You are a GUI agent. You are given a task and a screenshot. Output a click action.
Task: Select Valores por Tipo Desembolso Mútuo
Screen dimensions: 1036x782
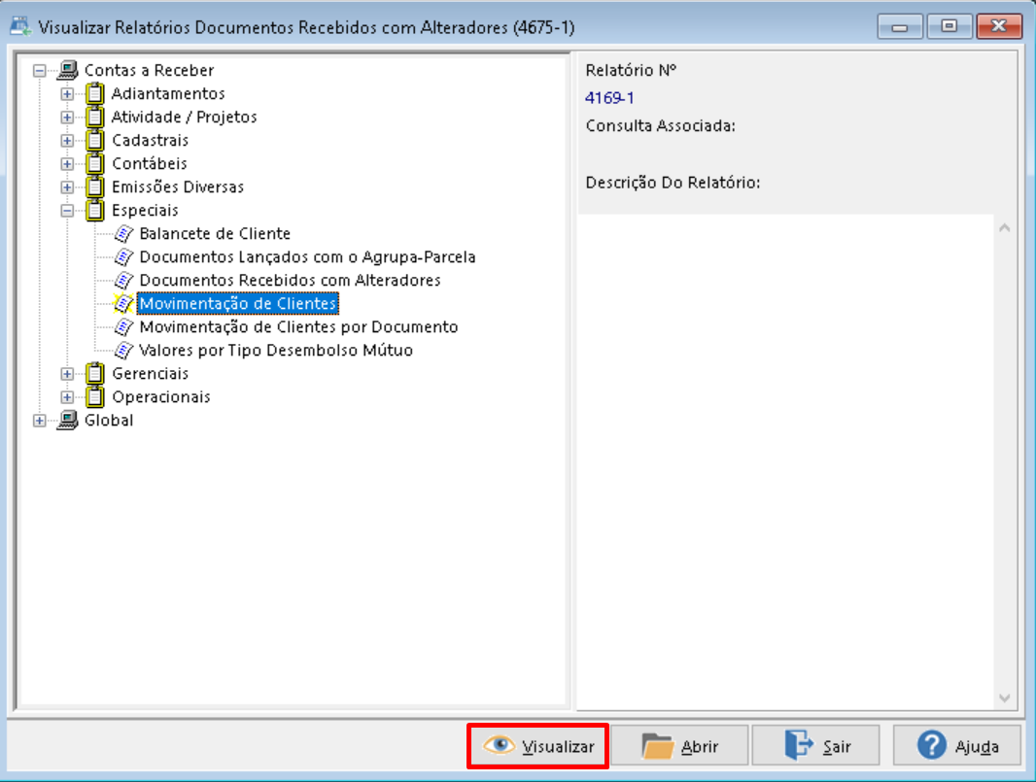tap(276, 350)
